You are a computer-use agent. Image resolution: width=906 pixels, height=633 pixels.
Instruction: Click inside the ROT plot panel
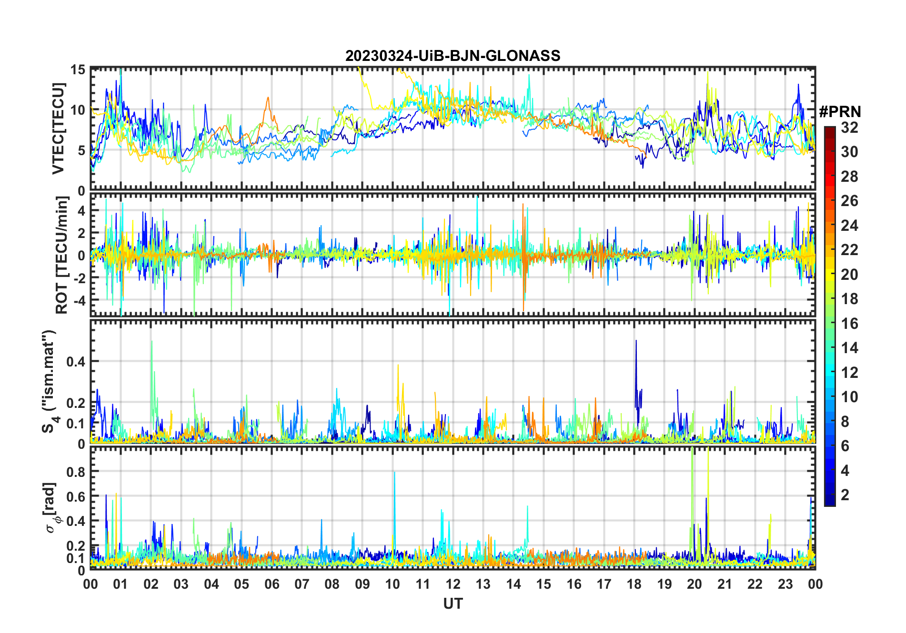pyautogui.click(x=453, y=254)
